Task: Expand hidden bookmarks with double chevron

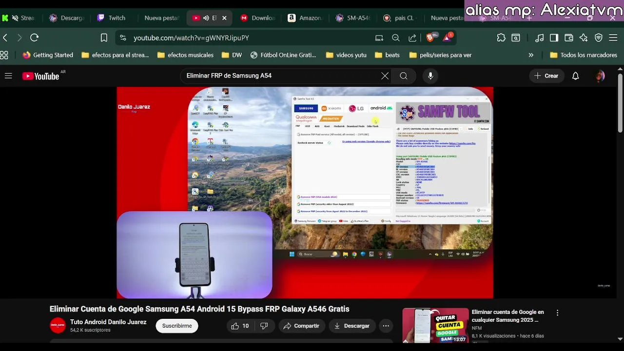Action: tap(531, 55)
